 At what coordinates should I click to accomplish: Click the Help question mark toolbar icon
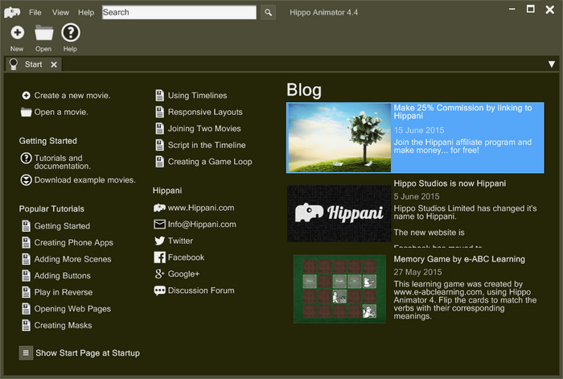[71, 33]
